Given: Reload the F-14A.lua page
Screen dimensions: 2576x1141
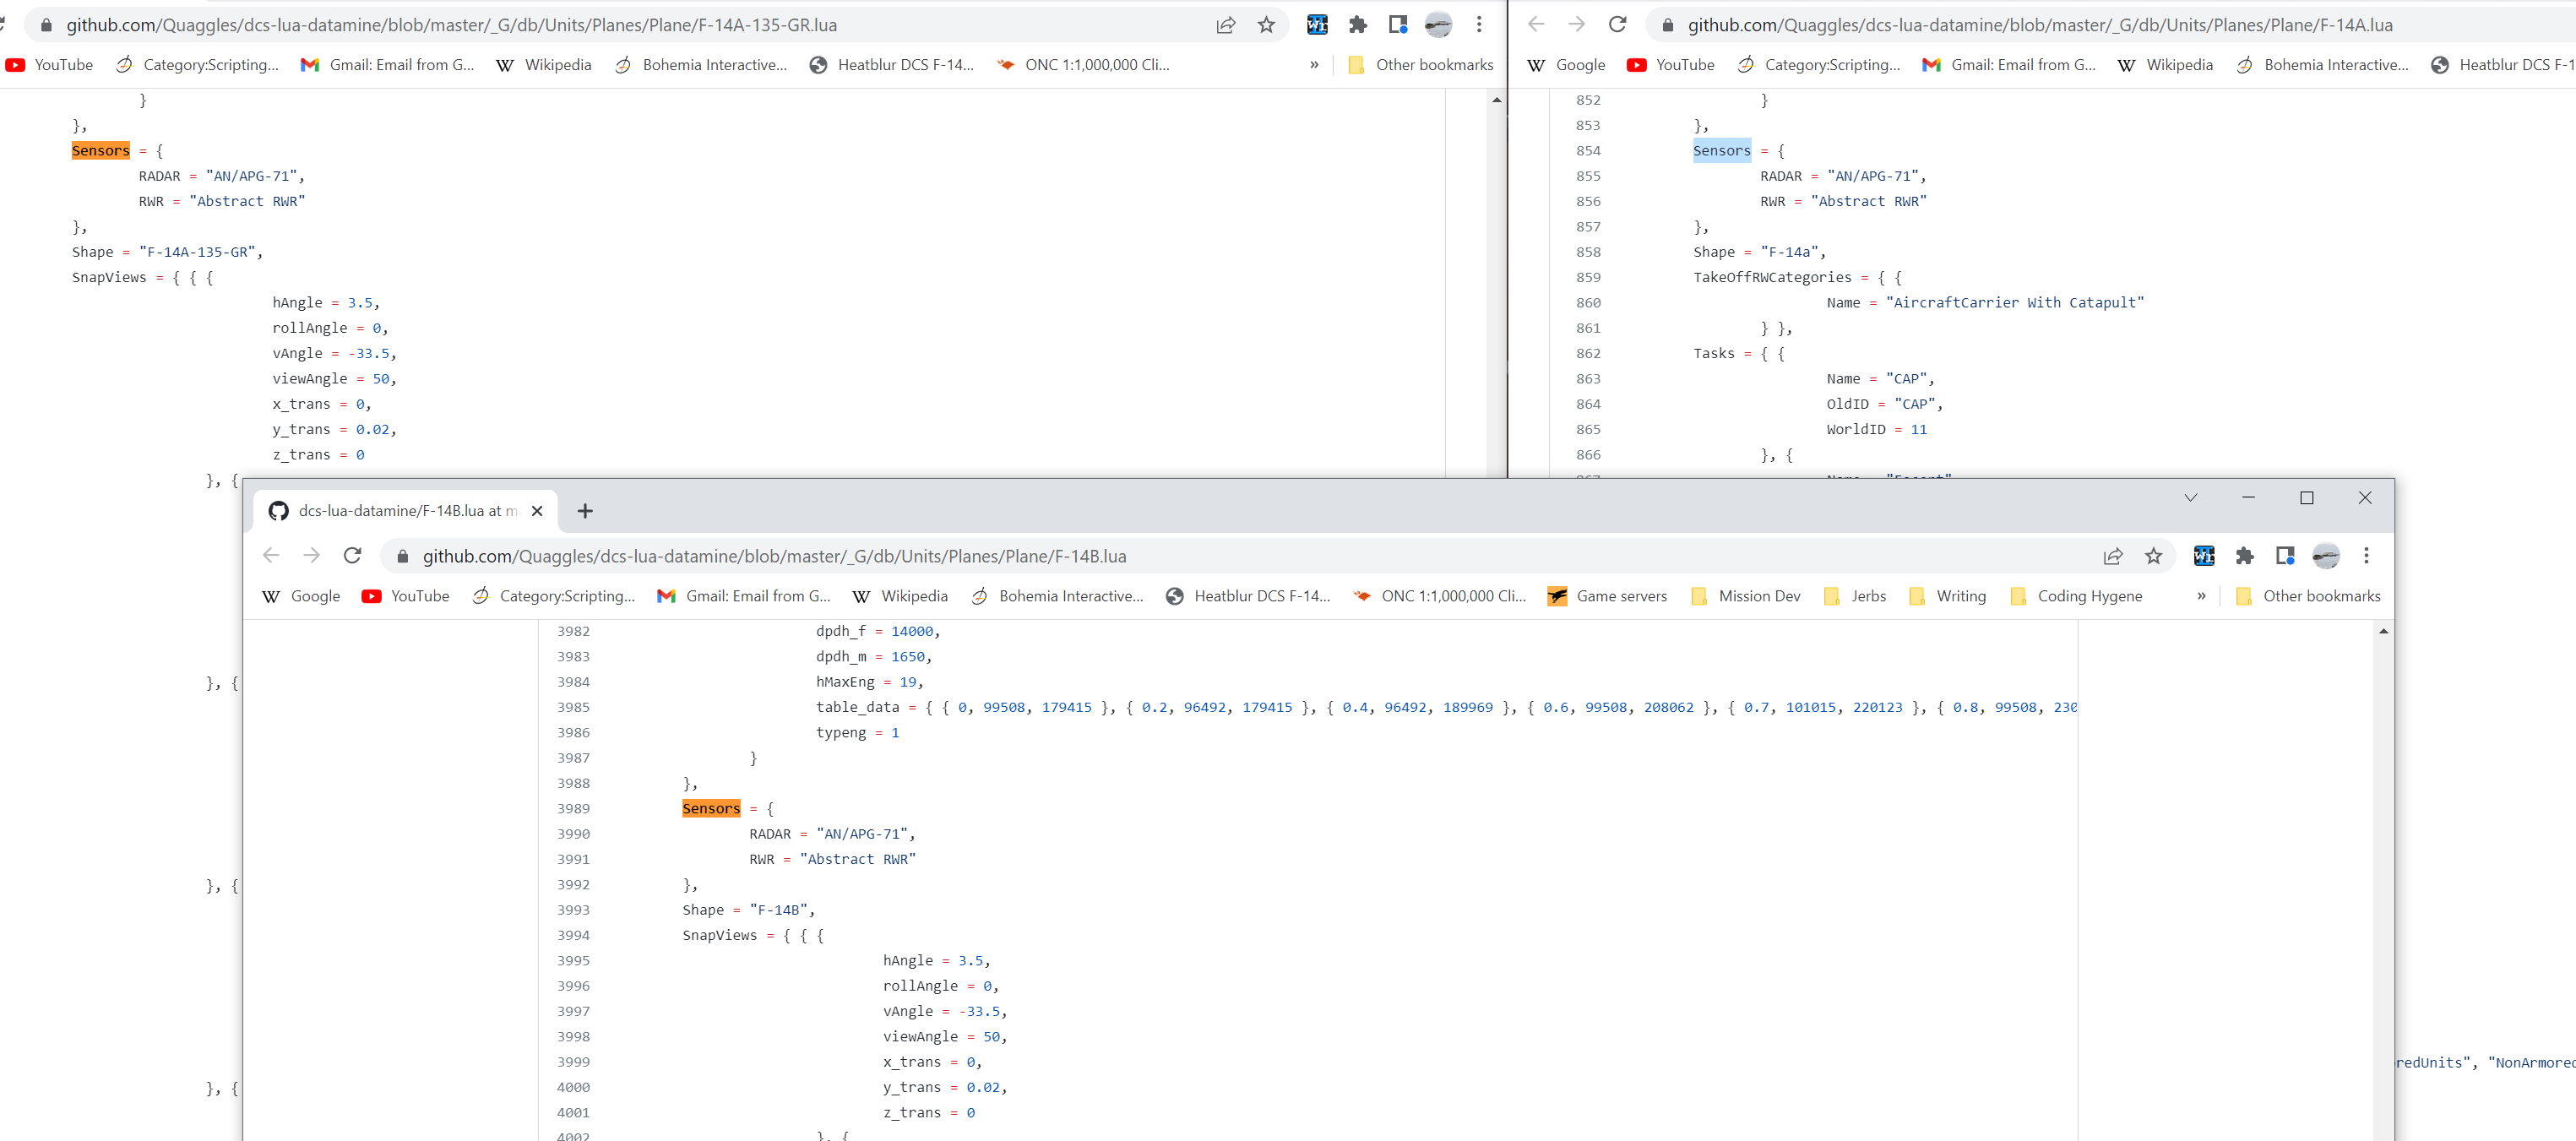Looking at the screenshot, I should pyautogui.click(x=1617, y=25).
